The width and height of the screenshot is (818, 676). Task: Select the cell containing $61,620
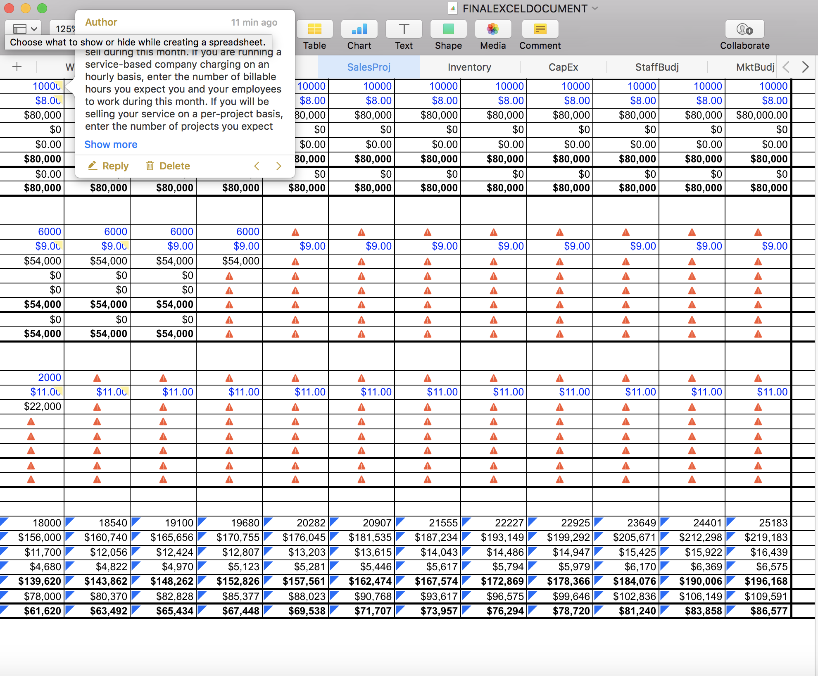point(32,611)
